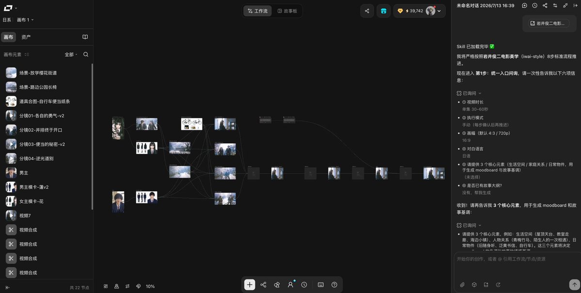This screenshot has height=293, width=581.
Task: Start new conversation with plus icon
Action: coord(524,5)
